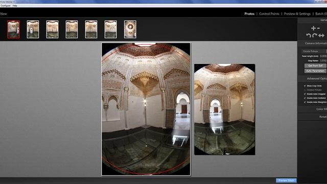Toggle the Enable Auto Cropped checkbox
The width and height of the screenshot is (327, 184).
[x=305, y=94]
